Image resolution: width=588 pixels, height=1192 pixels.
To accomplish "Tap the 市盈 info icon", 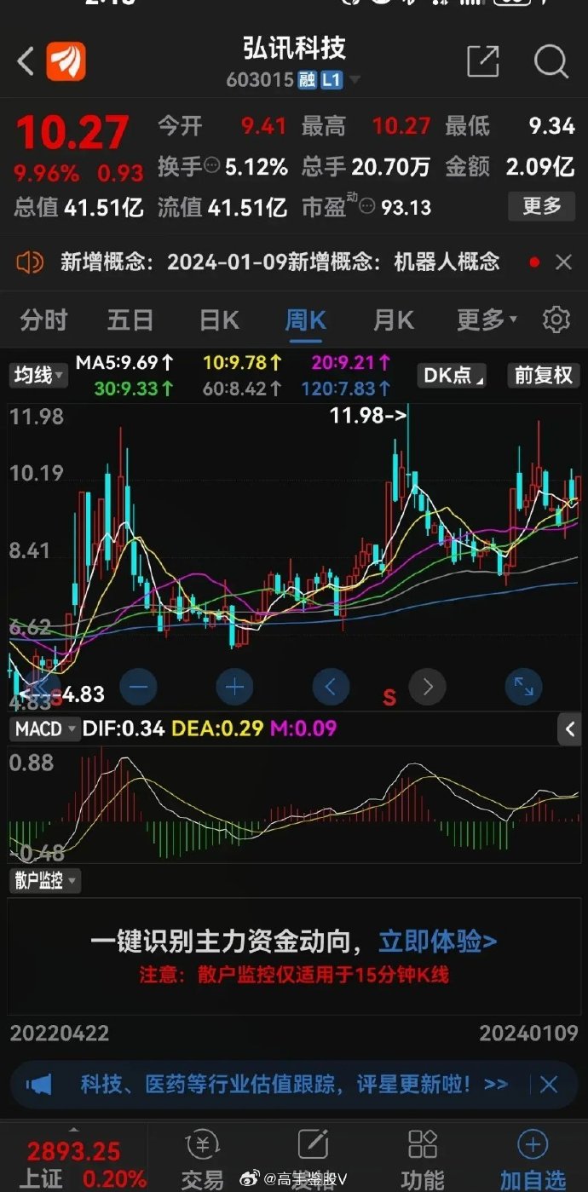I will point(367,205).
